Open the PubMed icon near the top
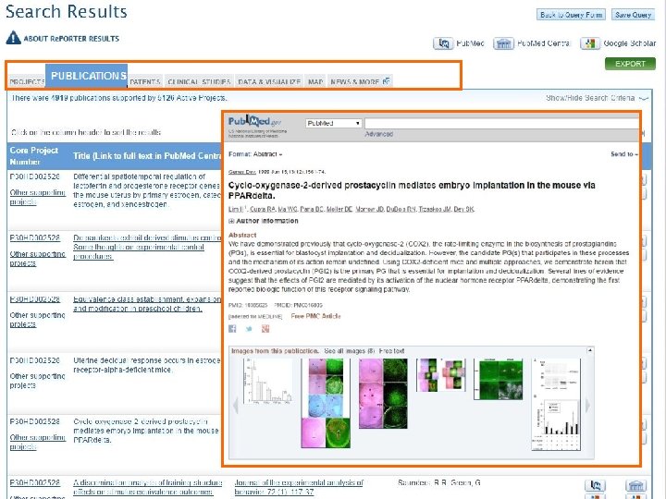 (443, 43)
